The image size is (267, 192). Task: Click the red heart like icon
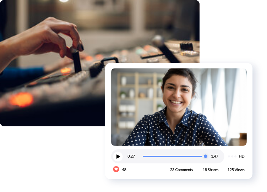[x=116, y=169]
